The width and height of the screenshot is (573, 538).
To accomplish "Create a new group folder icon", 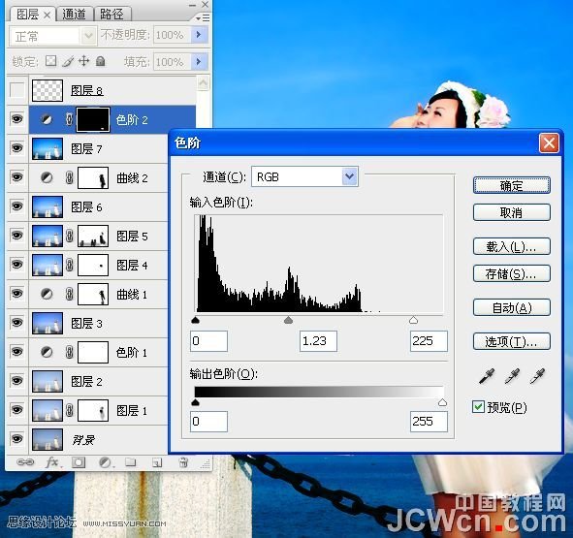I will [x=131, y=462].
